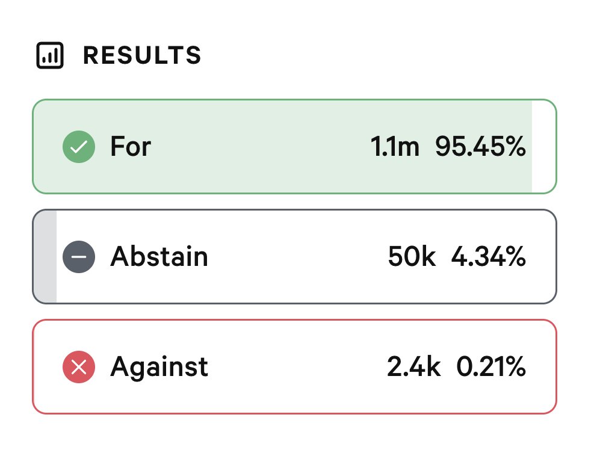Click the 95.45% For percentage
Screen dimensions: 597x450
tap(480, 146)
